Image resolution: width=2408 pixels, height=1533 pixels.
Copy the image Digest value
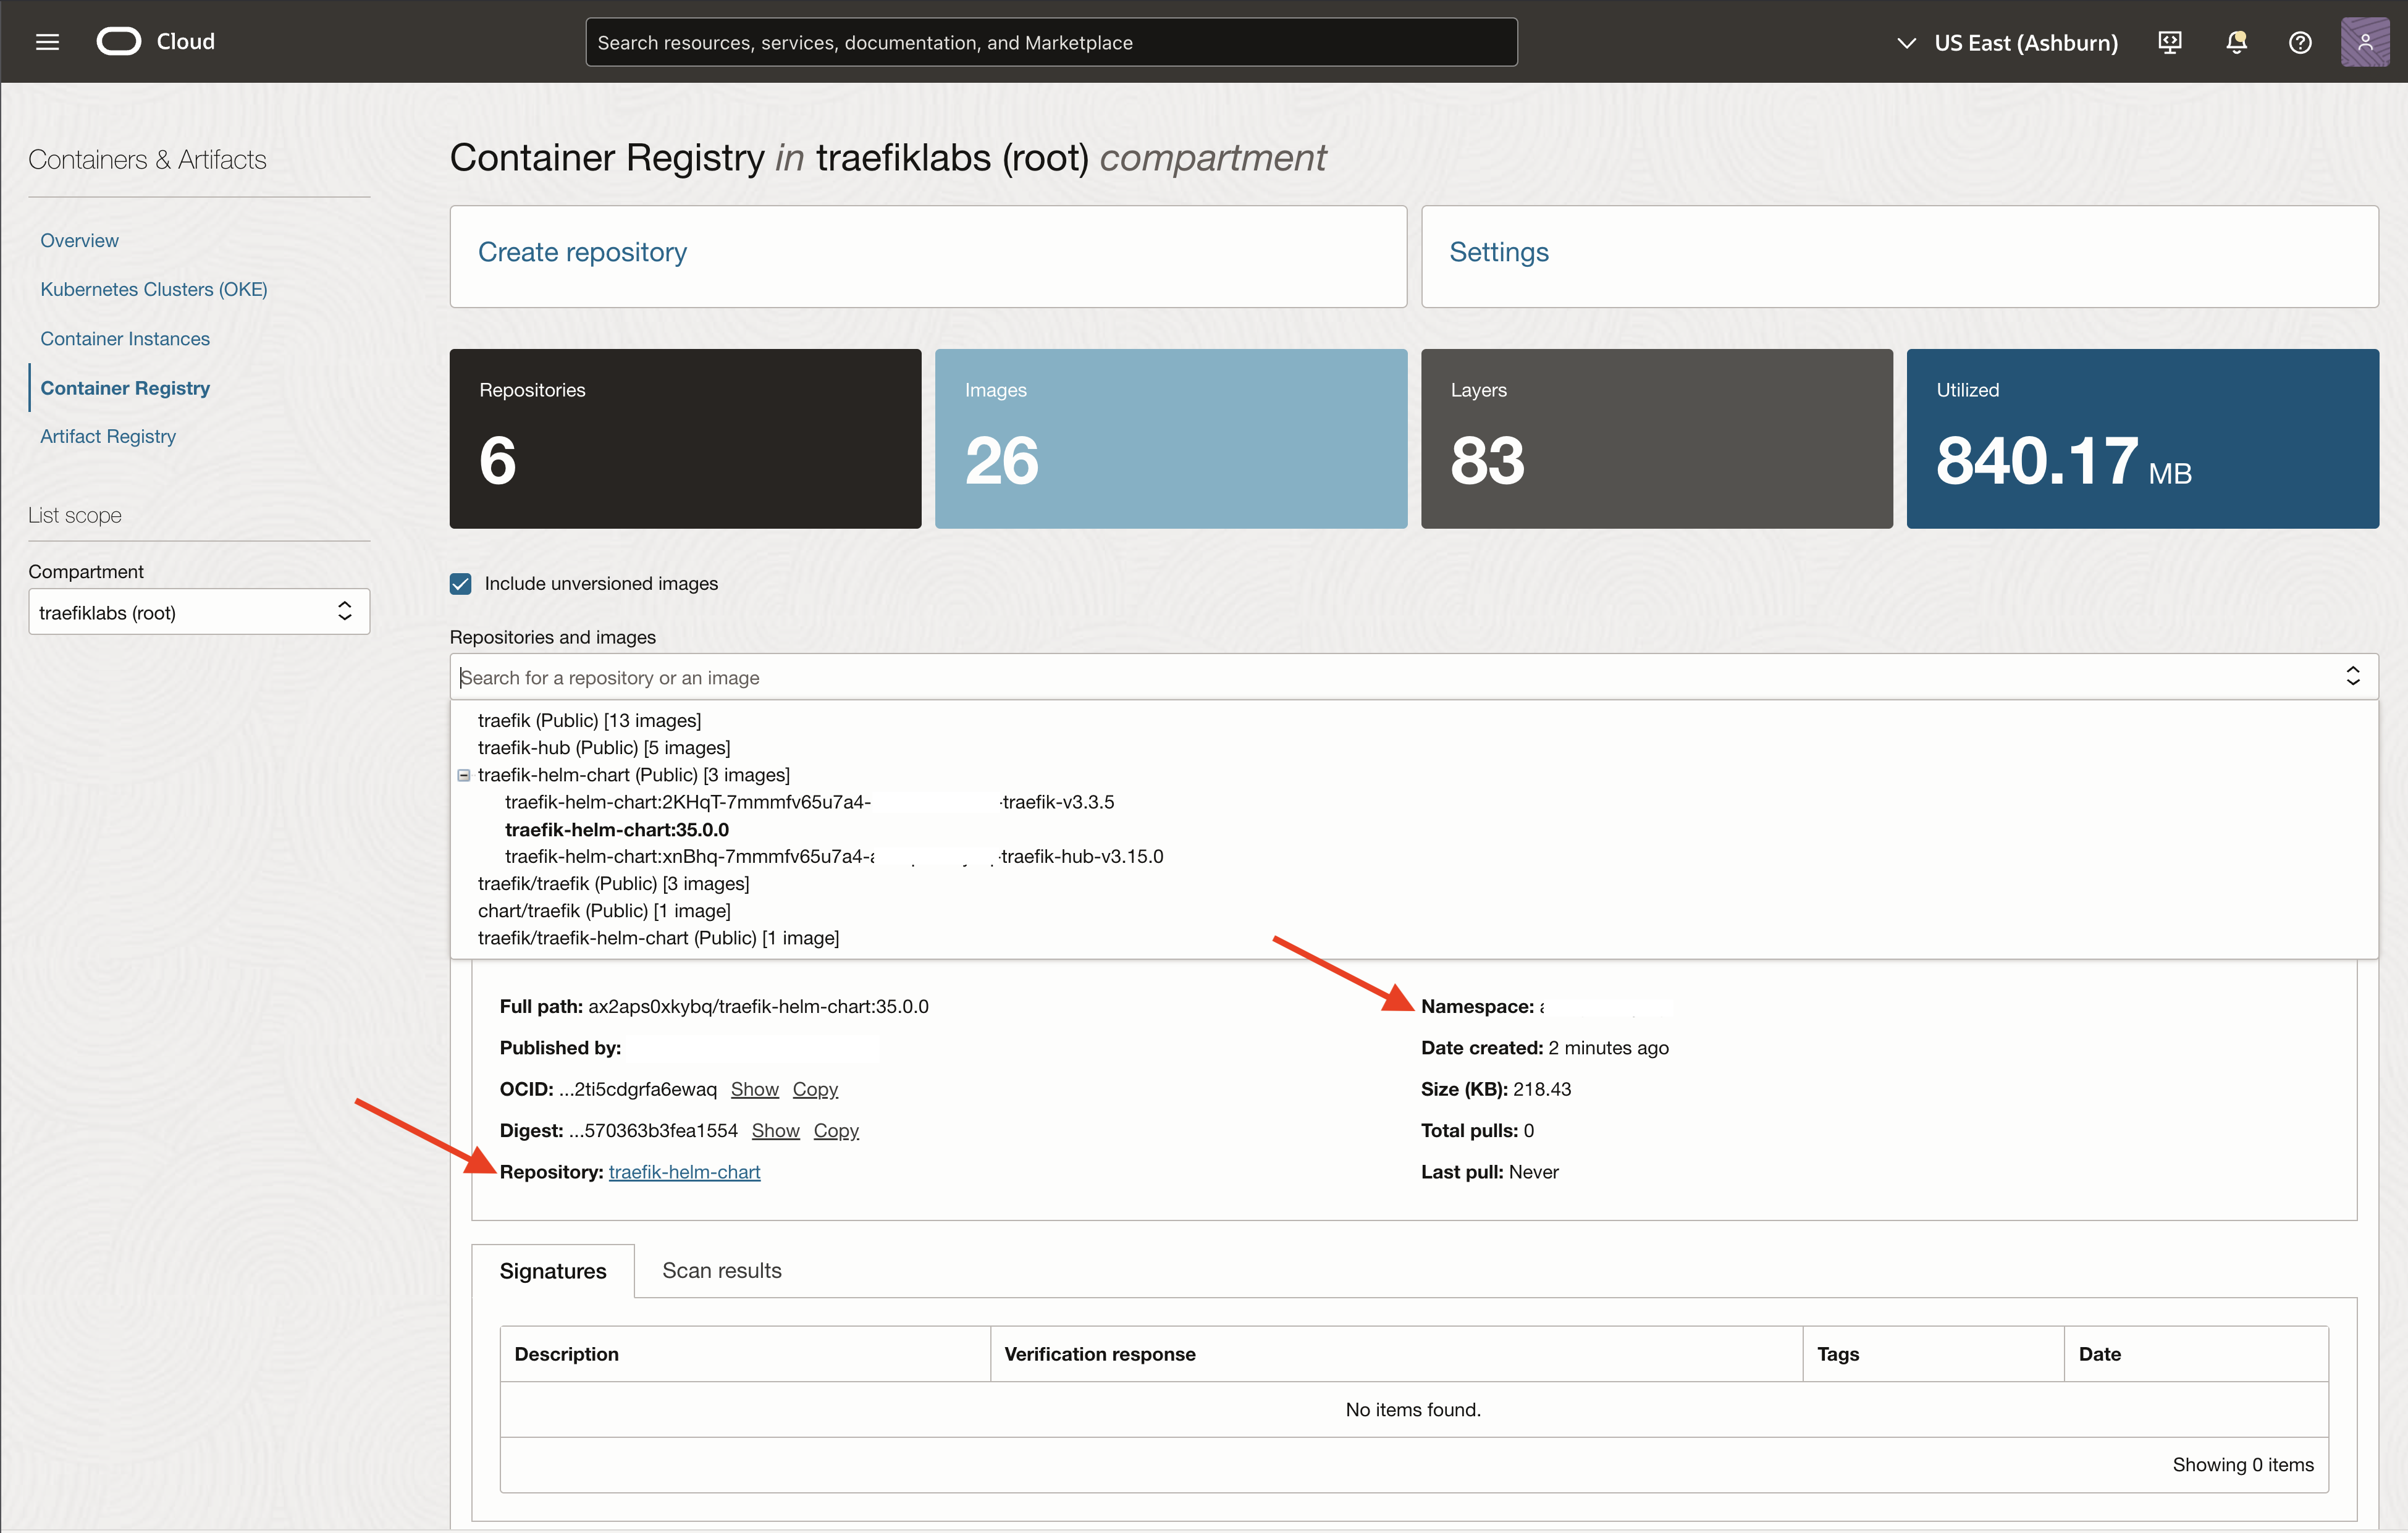(x=836, y=1131)
